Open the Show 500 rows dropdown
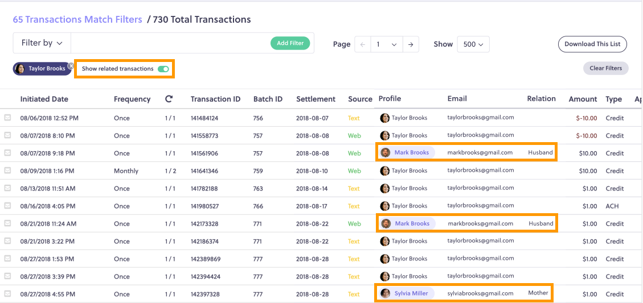Viewport: 643px width, 303px height. 473,44
